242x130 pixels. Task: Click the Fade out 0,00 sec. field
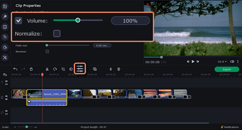102,46
